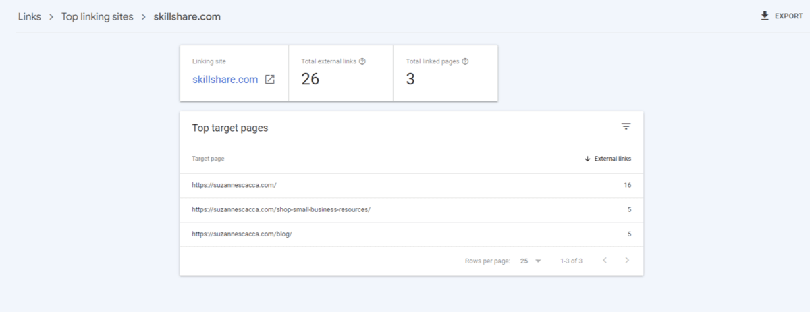Open skillshare.com via the external-link icon
Screen dimensions: 810x312
[269, 80]
